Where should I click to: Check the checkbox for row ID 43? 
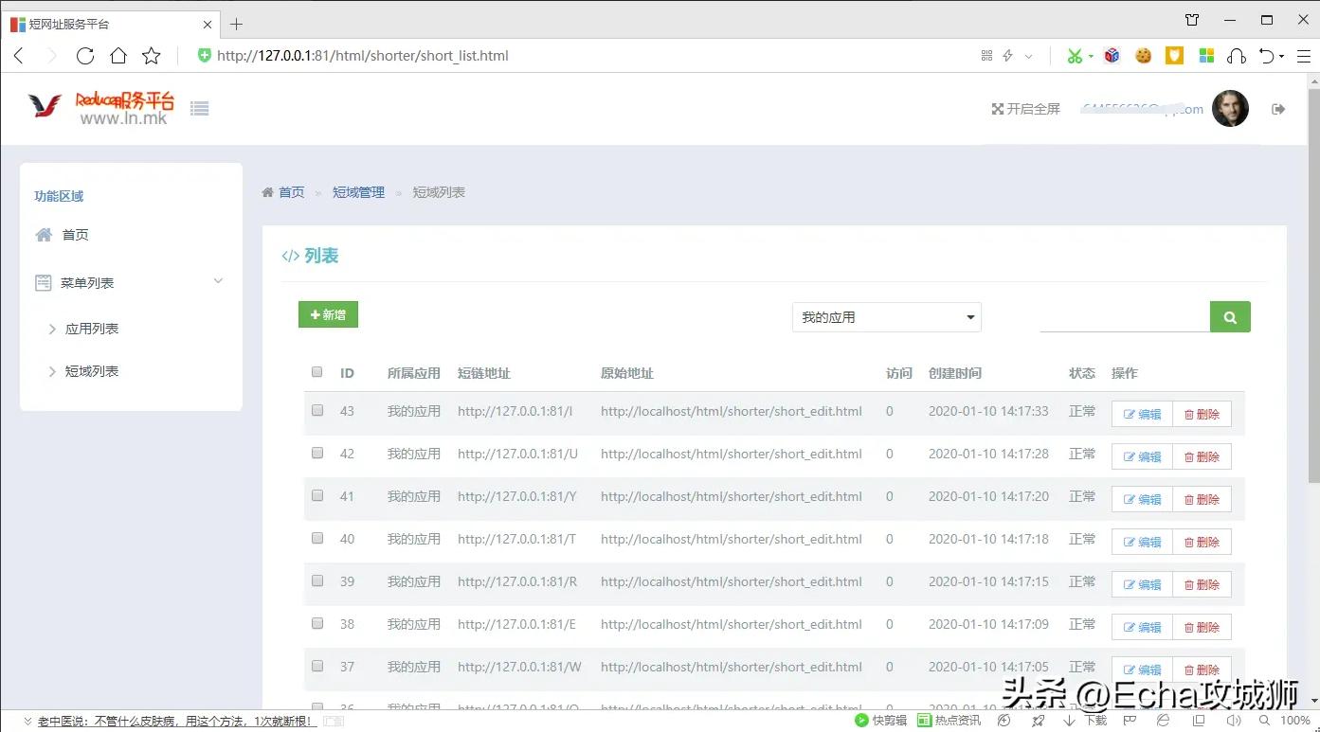point(316,410)
